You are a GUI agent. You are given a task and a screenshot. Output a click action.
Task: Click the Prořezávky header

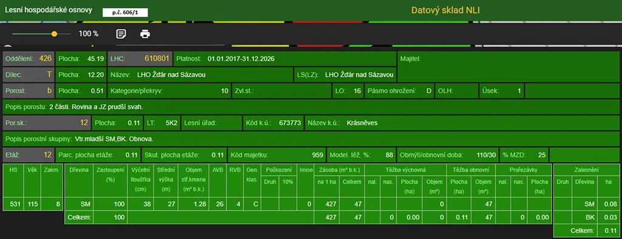524,170
